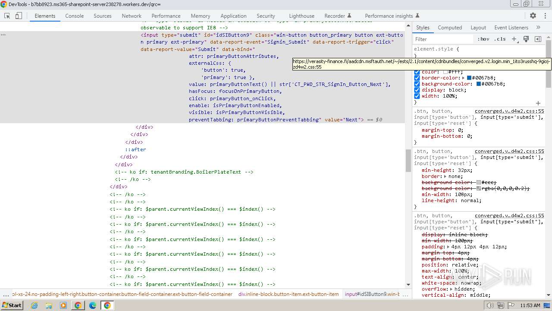The width and height of the screenshot is (552, 311).
Task: Click the taskbar clock showing 11:53 AM
Action: coord(530,305)
